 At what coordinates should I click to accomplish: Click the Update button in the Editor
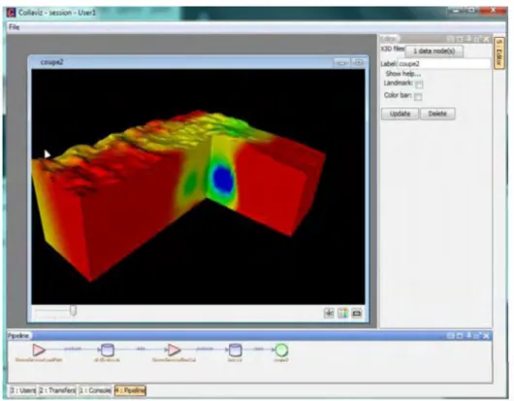(x=400, y=114)
